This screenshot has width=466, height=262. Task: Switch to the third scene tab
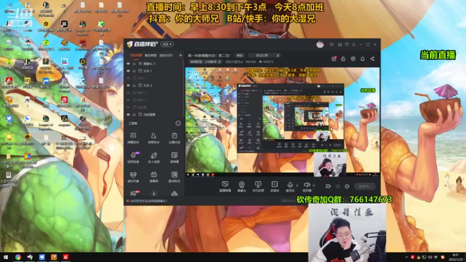pos(166,55)
